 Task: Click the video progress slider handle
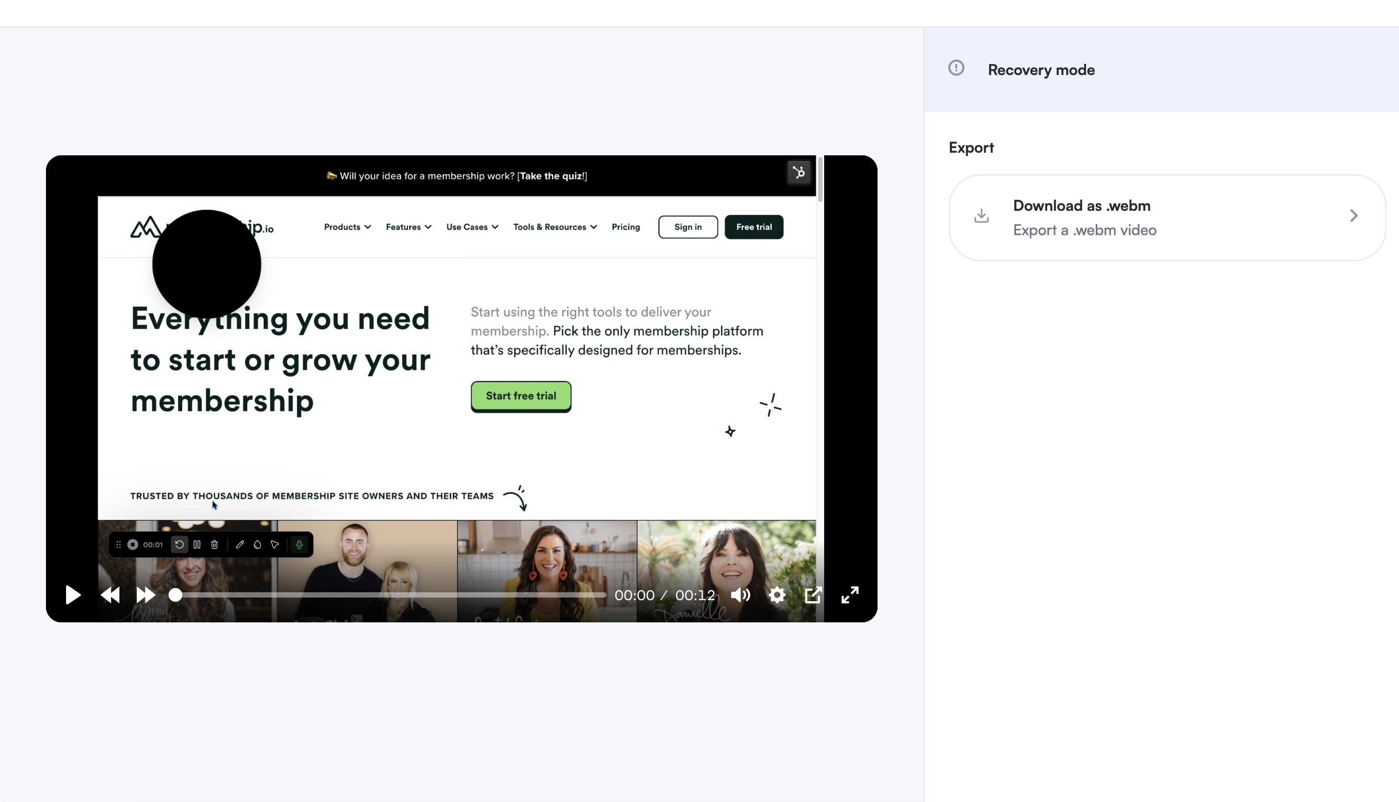pyautogui.click(x=175, y=595)
